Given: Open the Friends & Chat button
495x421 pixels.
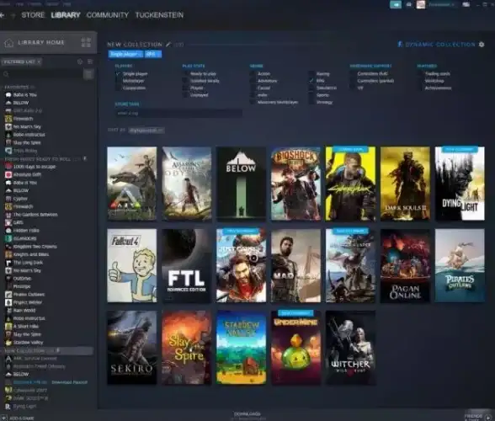Looking at the screenshot, I should pyautogui.click(x=477, y=417).
